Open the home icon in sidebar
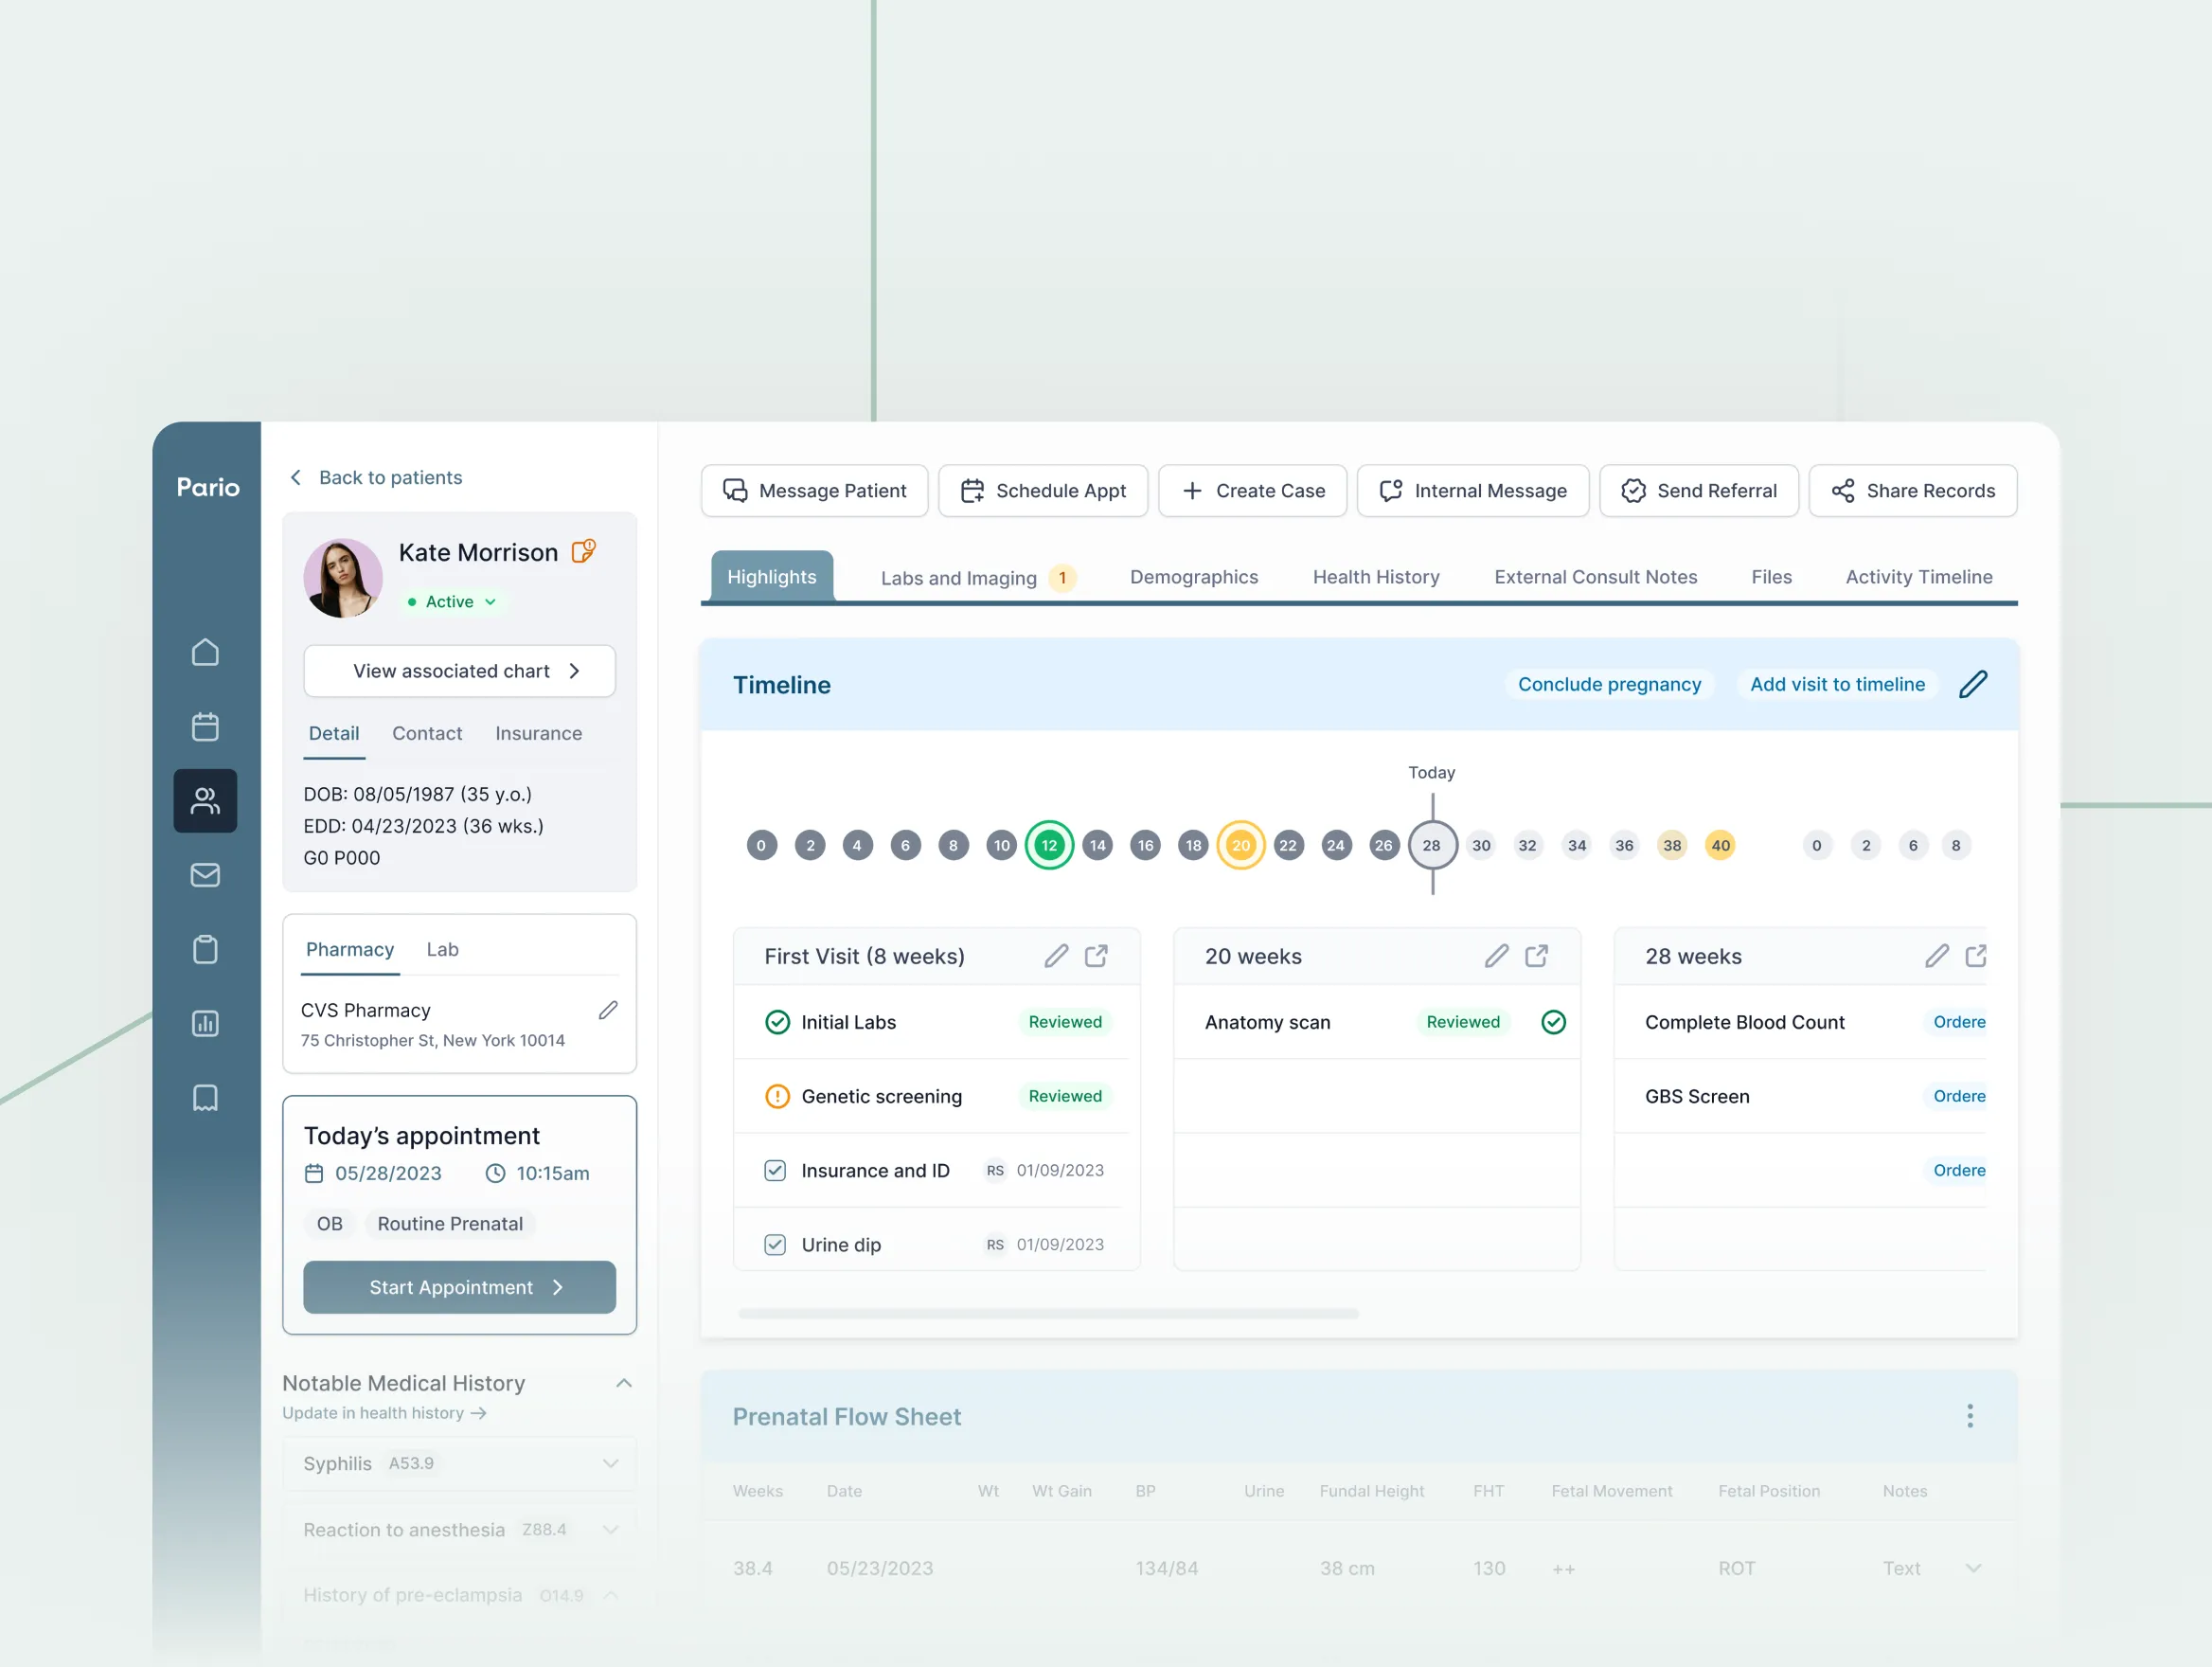This screenshot has height=1667, width=2212. tap(205, 651)
